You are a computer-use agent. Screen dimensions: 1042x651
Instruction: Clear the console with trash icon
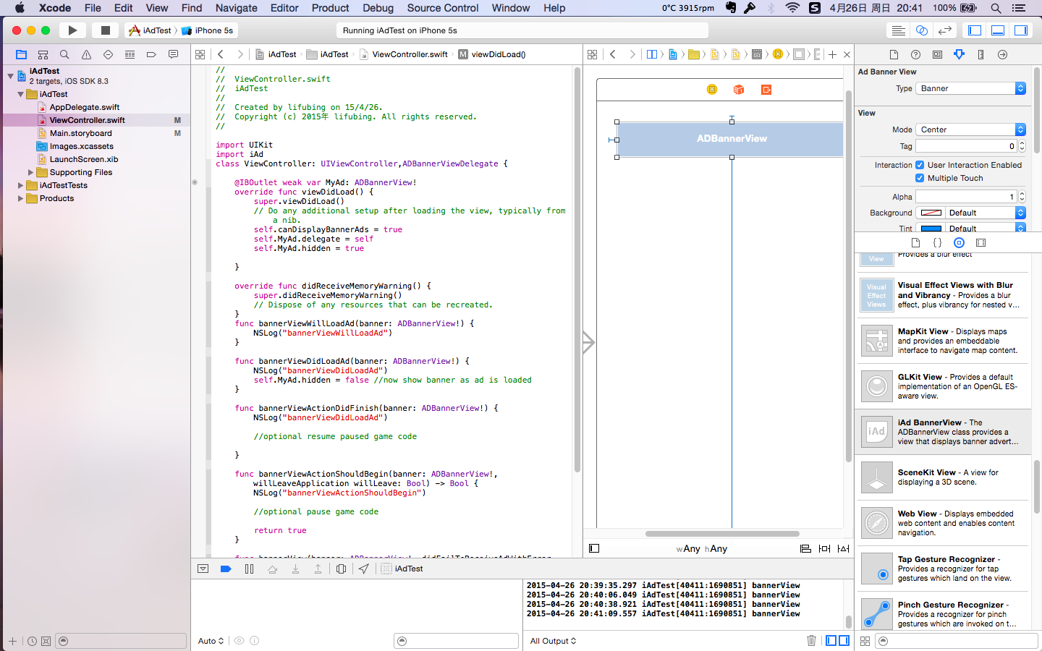pyautogui.click(x=811, y=640)
